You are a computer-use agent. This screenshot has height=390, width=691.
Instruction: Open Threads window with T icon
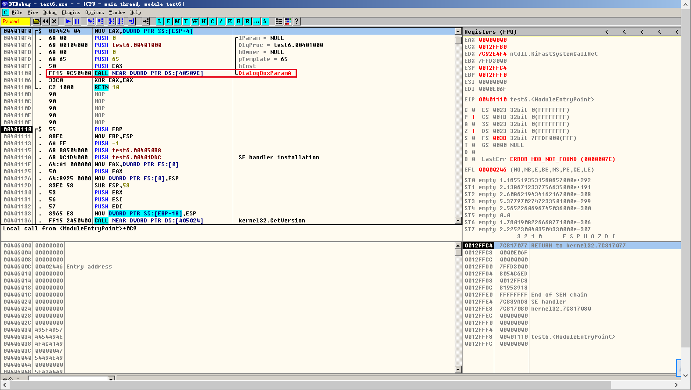coord(186,21)
